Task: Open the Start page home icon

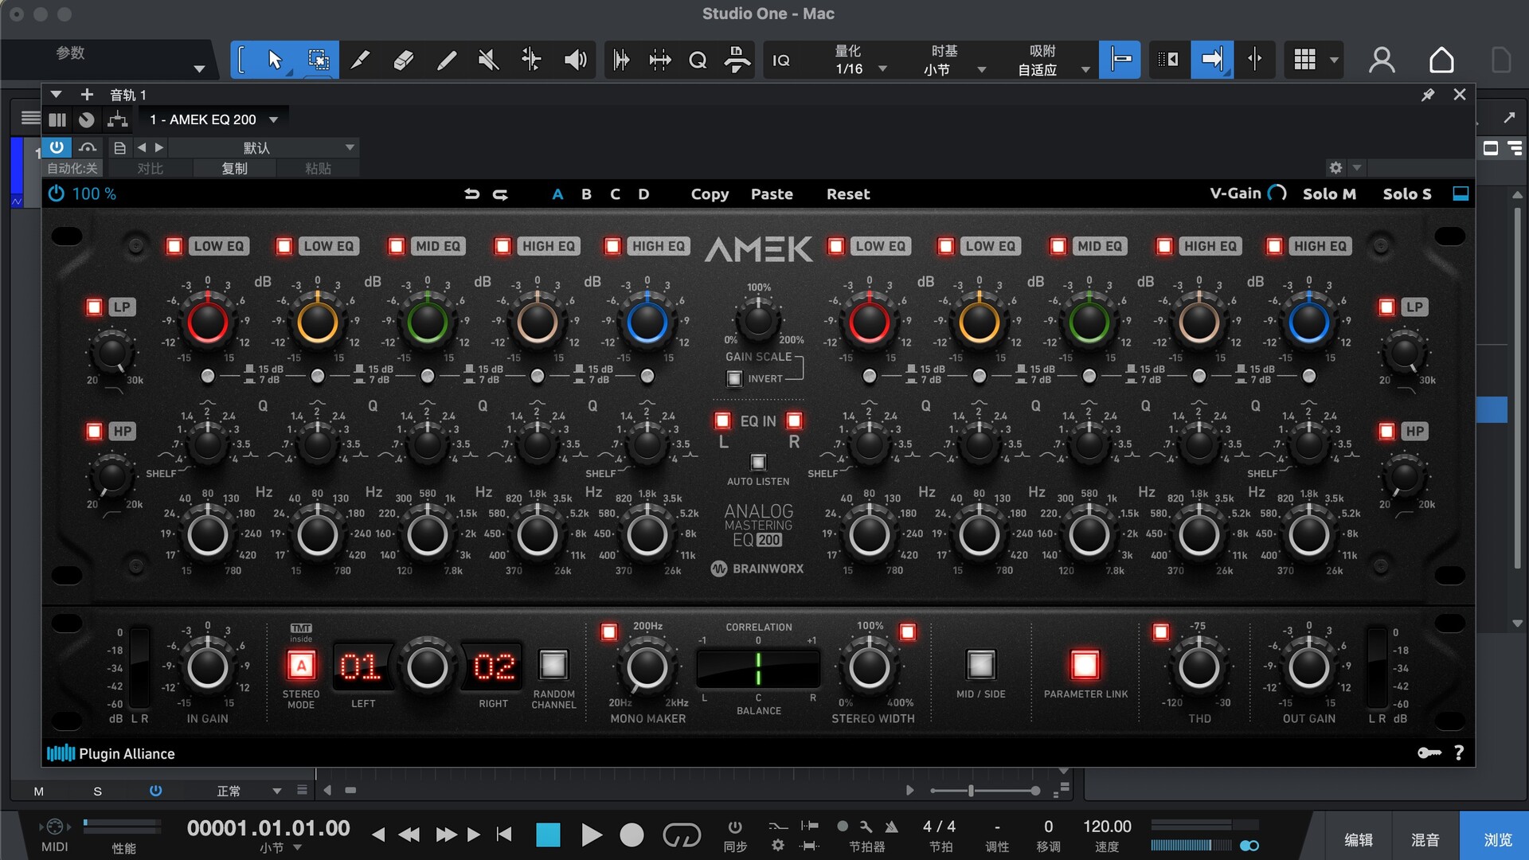Action: [x=1441, y=60]
